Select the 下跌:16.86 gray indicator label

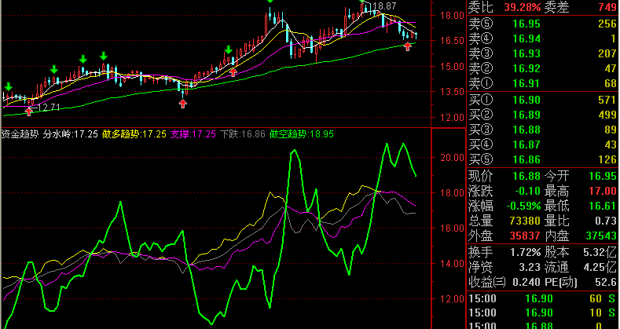(x=242, y=134)
